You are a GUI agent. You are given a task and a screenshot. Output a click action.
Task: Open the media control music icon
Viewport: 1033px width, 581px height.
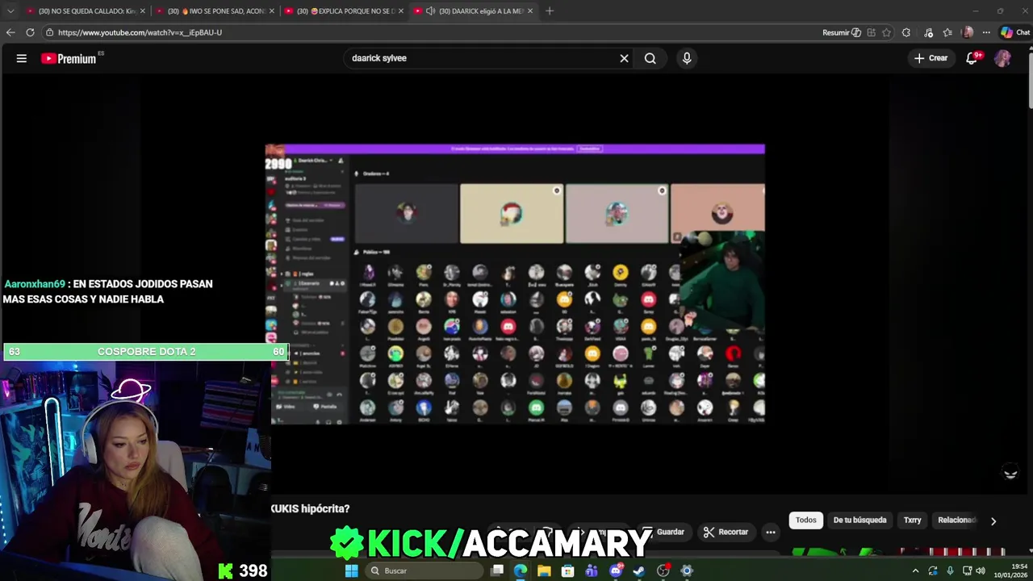pyautogui.click(x=928, y=32)
